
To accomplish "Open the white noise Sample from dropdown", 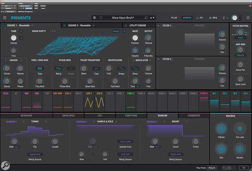I will 125,142.
